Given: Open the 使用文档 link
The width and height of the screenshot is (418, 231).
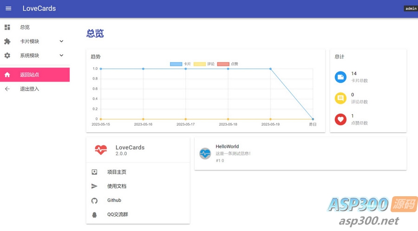Looking at the screenshot, I should point(117,186).
